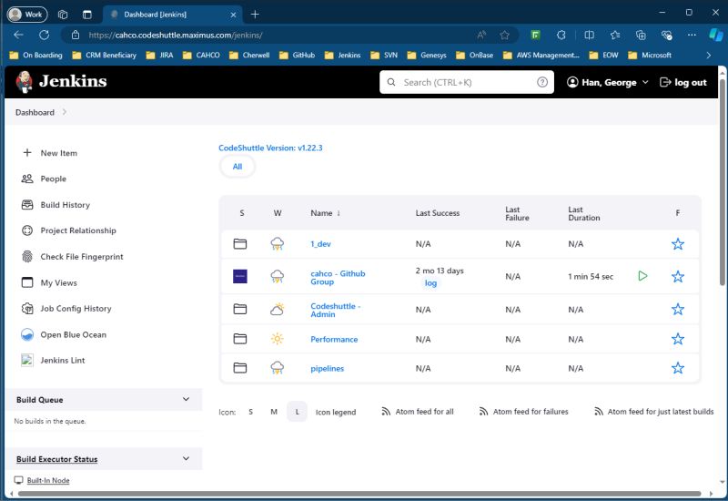Favorite 1_dev using its star icon
Screen dimensions: 728x501
coord(678,243)
